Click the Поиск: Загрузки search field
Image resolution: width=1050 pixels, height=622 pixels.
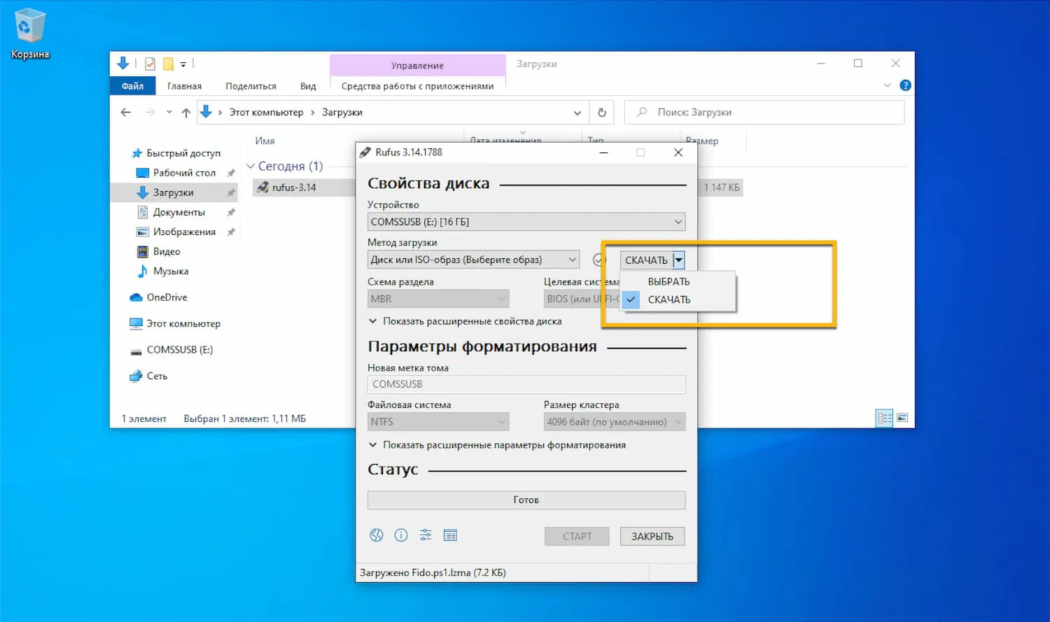763,112
